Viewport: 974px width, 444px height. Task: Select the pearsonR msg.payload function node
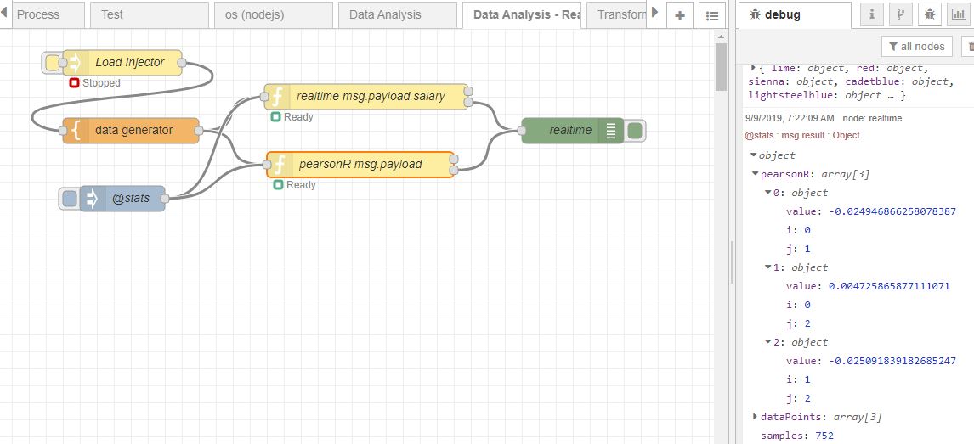coord(361,165)
